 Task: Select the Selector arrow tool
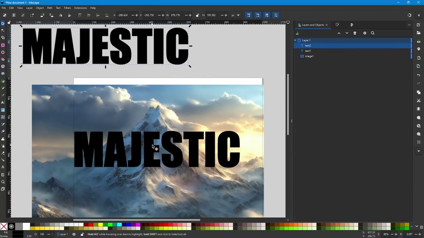pyautogui.click(x=3, y=23)
